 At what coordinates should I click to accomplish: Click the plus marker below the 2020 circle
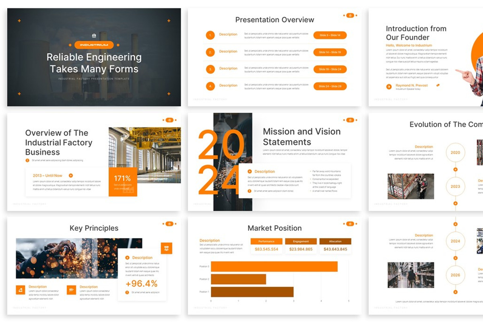tap(455, 169)
